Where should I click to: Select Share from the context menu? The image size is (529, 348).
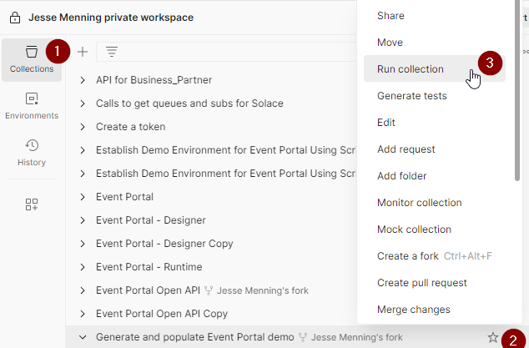pyautogui.click(x=390, y=16)
